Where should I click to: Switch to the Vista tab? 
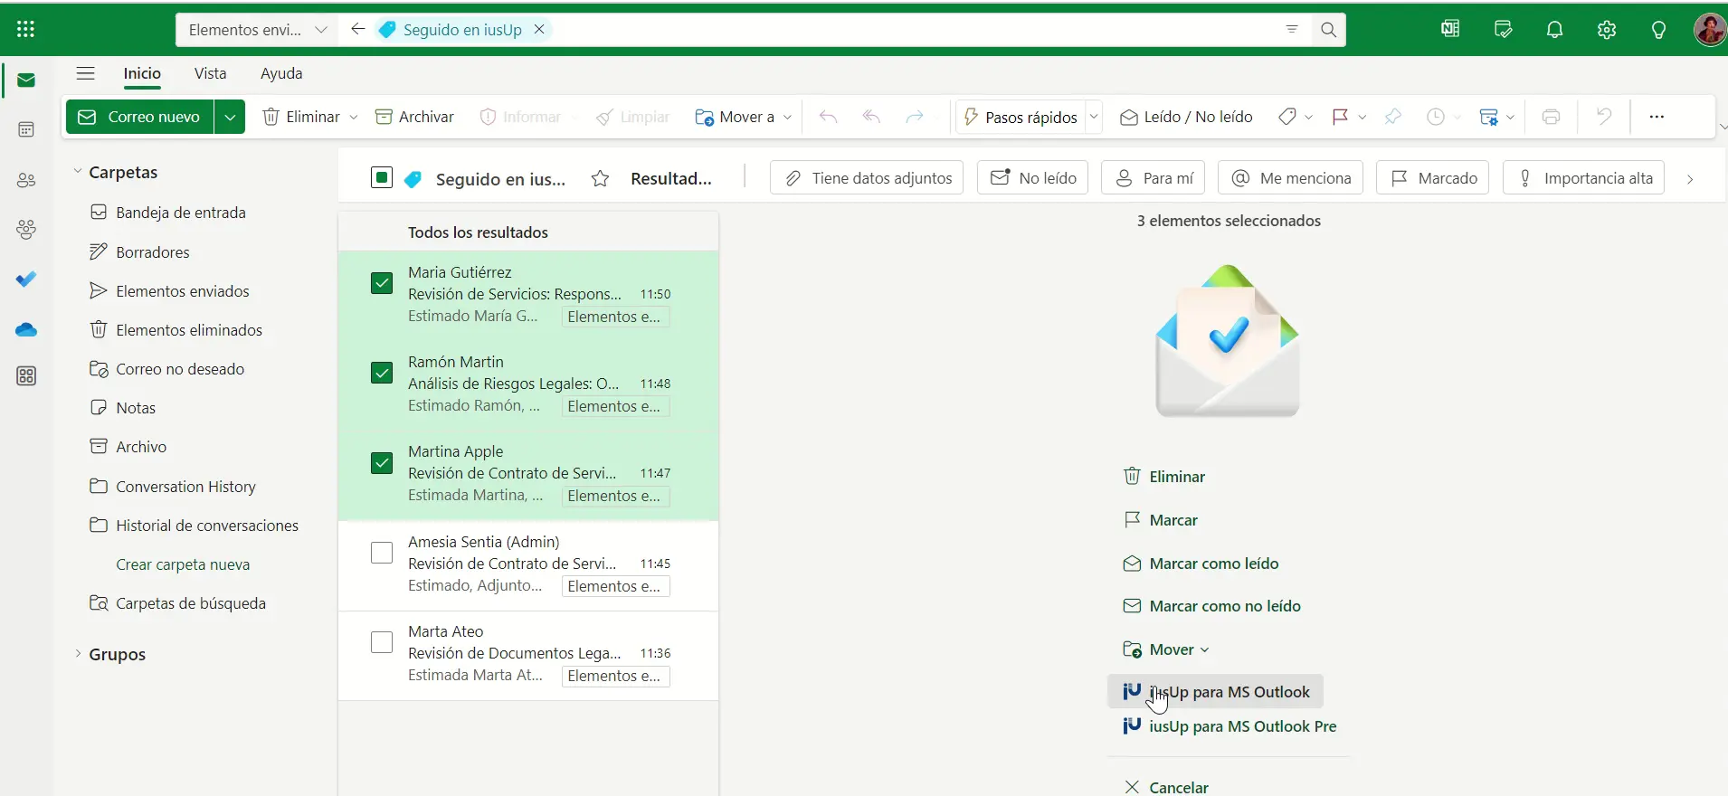coord(210,73)
